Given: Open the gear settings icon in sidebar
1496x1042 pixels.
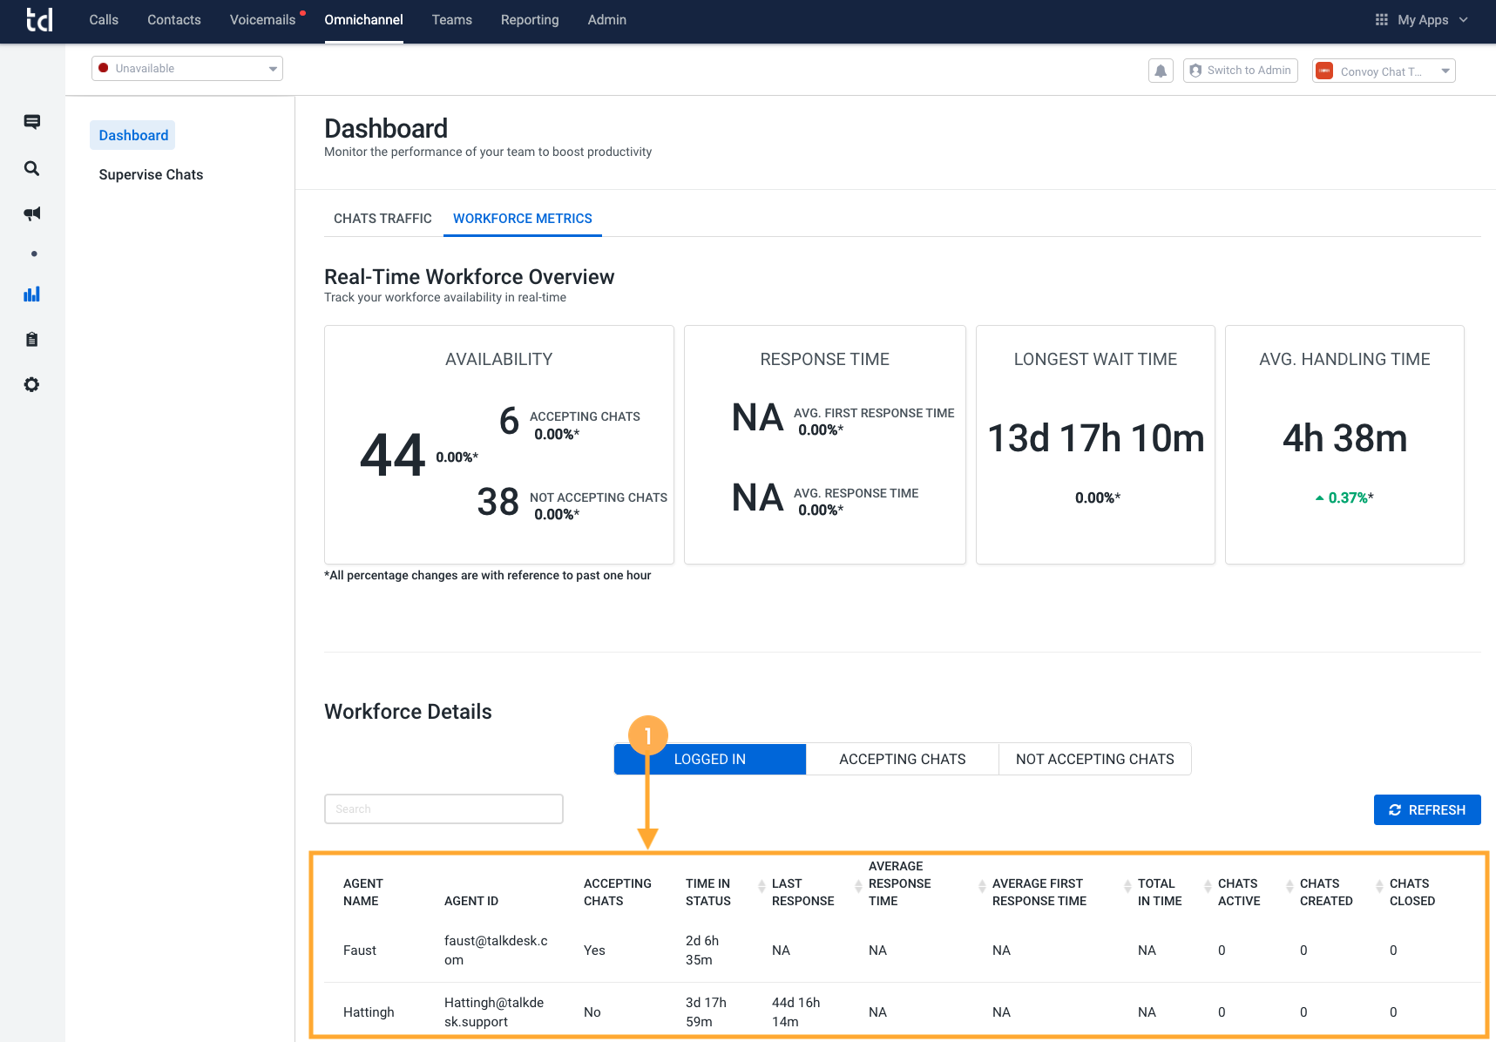Looking at the screenshot, I should 32,384.
